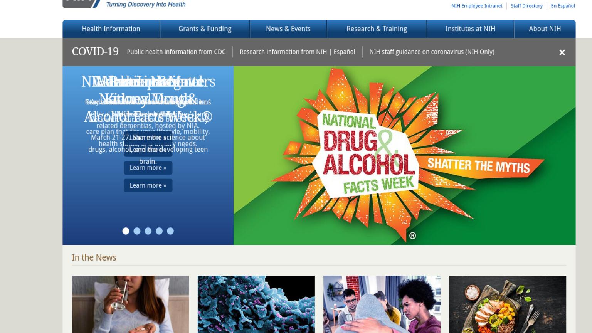Open Health Information menu
Image resolution: width=592 pixels, height=333 pixels.
point(111,29)
